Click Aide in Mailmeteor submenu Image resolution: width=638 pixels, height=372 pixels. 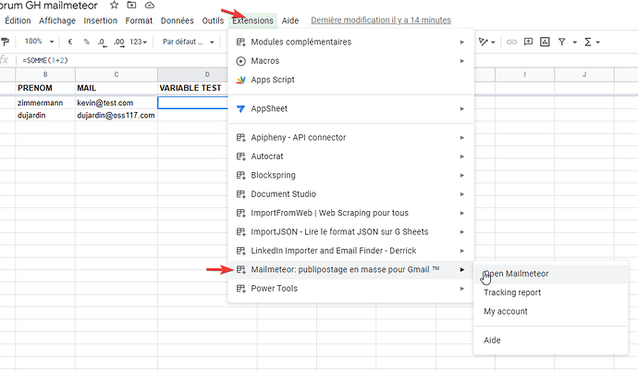tap(551, 341)
